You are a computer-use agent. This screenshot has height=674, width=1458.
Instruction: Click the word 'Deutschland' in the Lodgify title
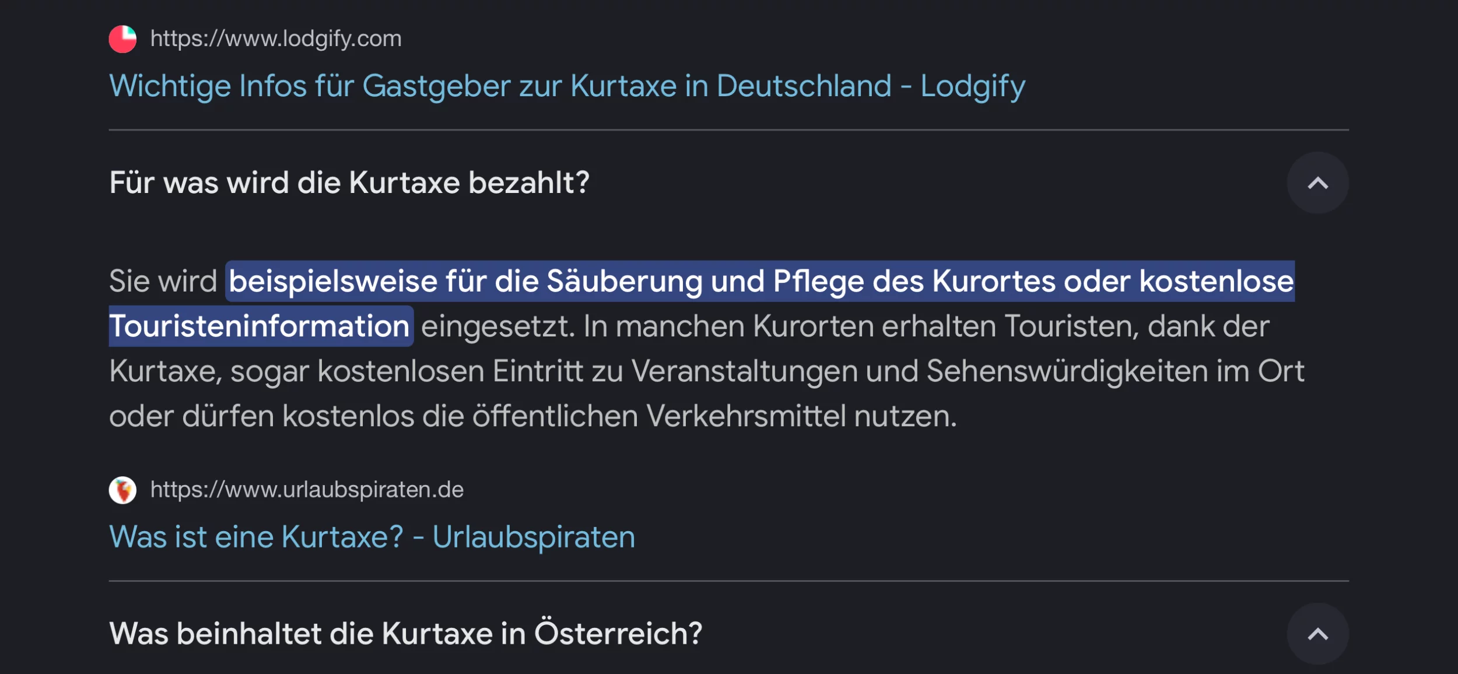coord(804,86)
